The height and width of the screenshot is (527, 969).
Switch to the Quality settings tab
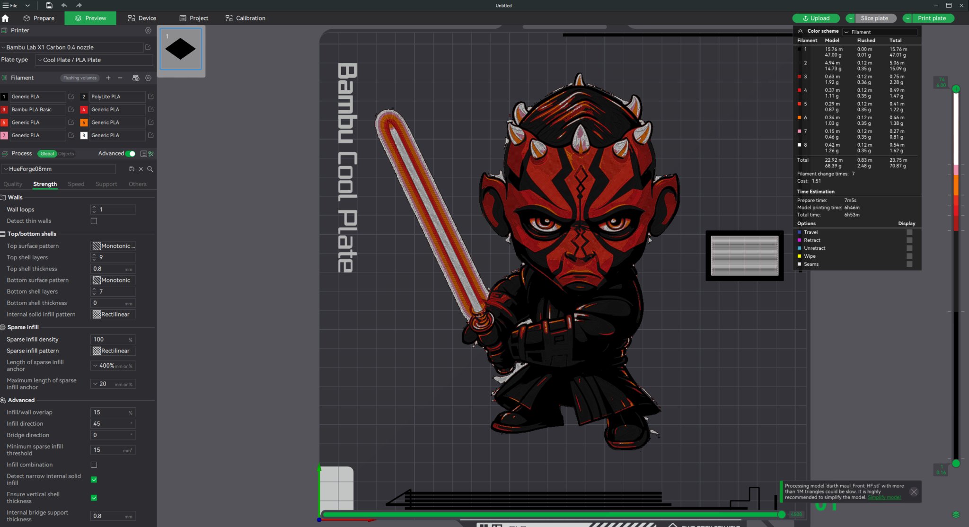tap(13, 184)
